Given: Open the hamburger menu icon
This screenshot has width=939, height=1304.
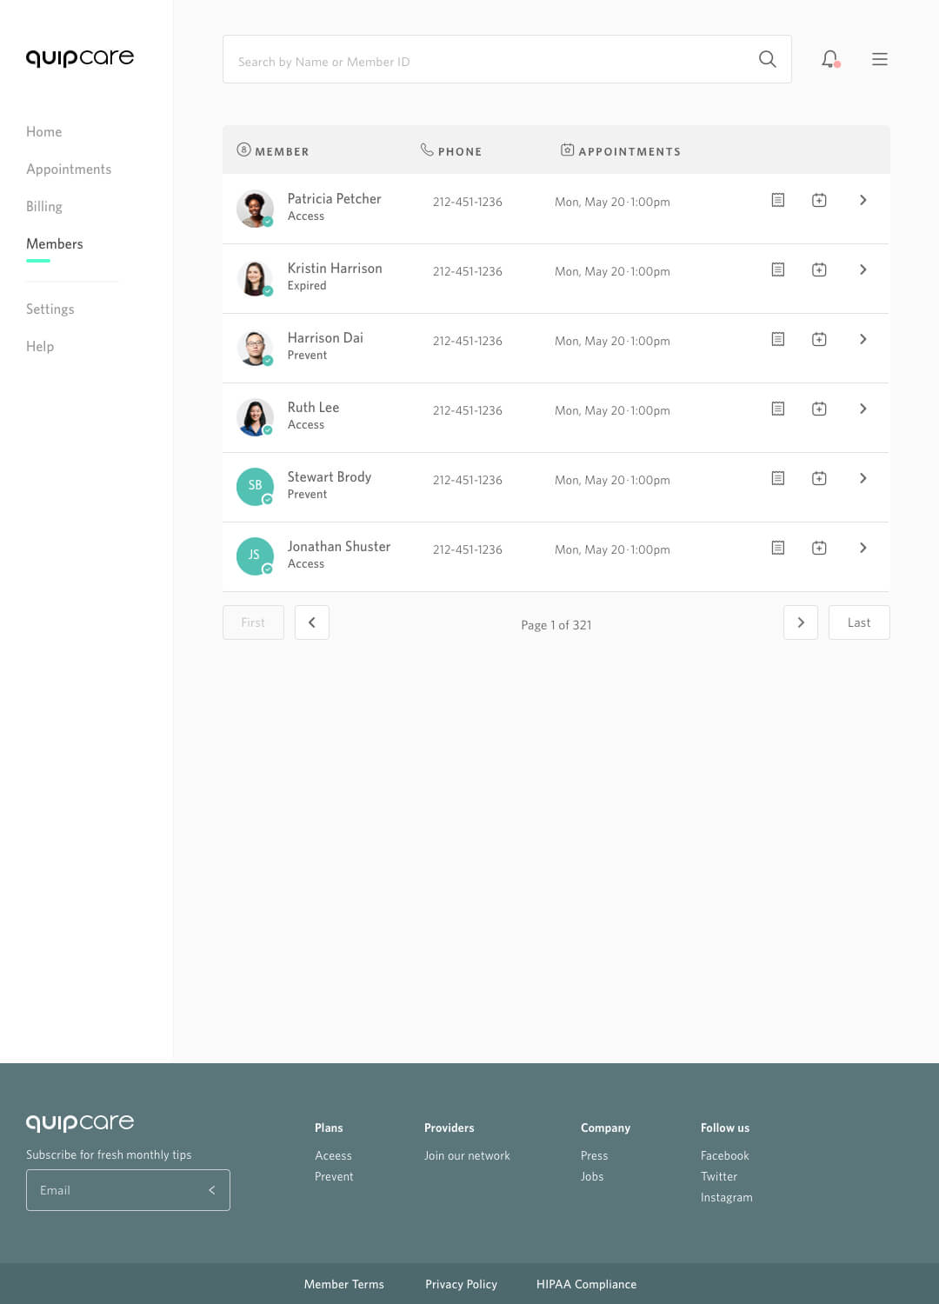Looking at the screenshot, I should (x=880, y=59).
